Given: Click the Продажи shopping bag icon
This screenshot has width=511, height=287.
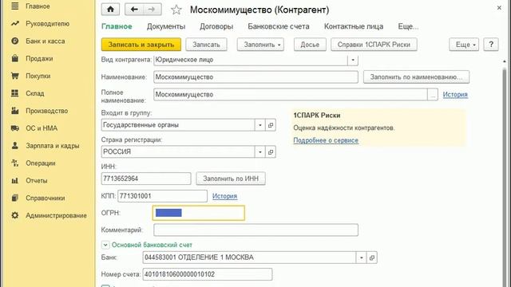Looking at the screenshot, I should point(14,58).
